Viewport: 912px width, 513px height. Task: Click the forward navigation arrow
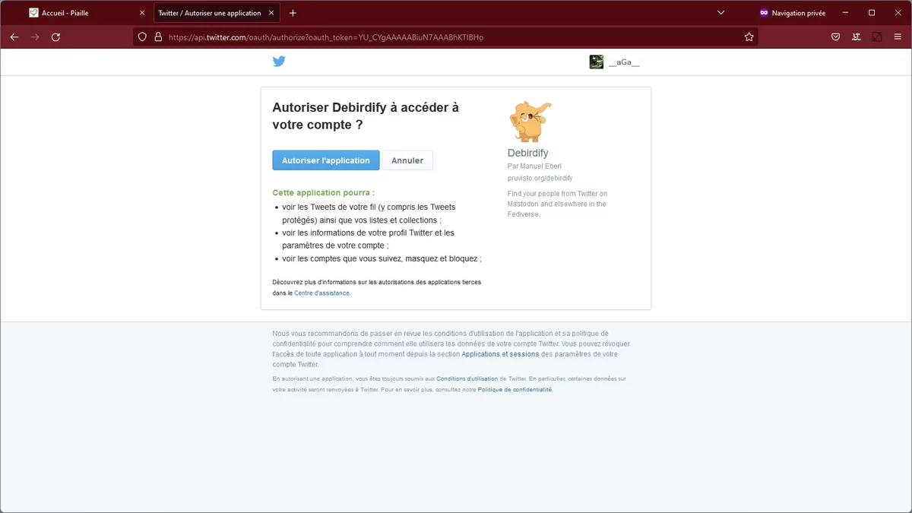coord(35,36)
